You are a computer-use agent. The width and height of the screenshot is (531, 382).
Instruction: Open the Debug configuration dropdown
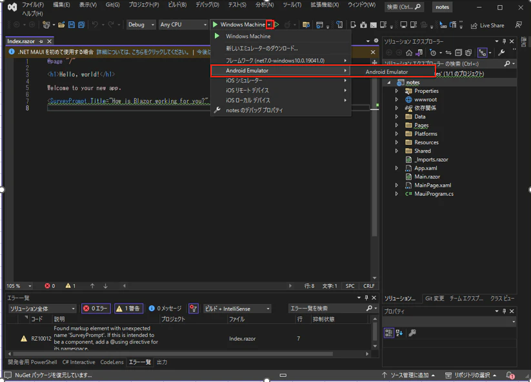(141, 24)
